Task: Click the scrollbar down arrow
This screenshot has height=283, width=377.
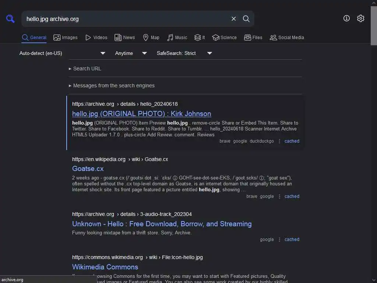Action: tap(374, 280)
